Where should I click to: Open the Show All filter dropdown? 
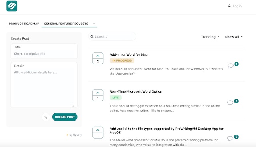tap(234, 37)
